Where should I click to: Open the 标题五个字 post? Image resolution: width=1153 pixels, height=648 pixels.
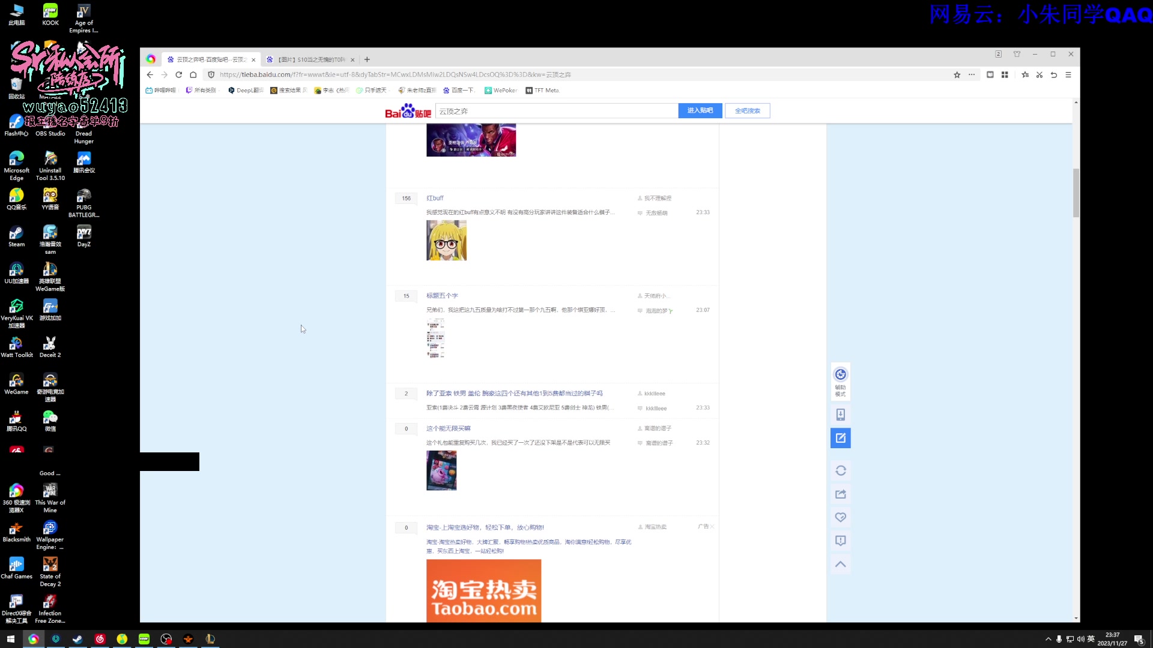[x=442, y=296]
